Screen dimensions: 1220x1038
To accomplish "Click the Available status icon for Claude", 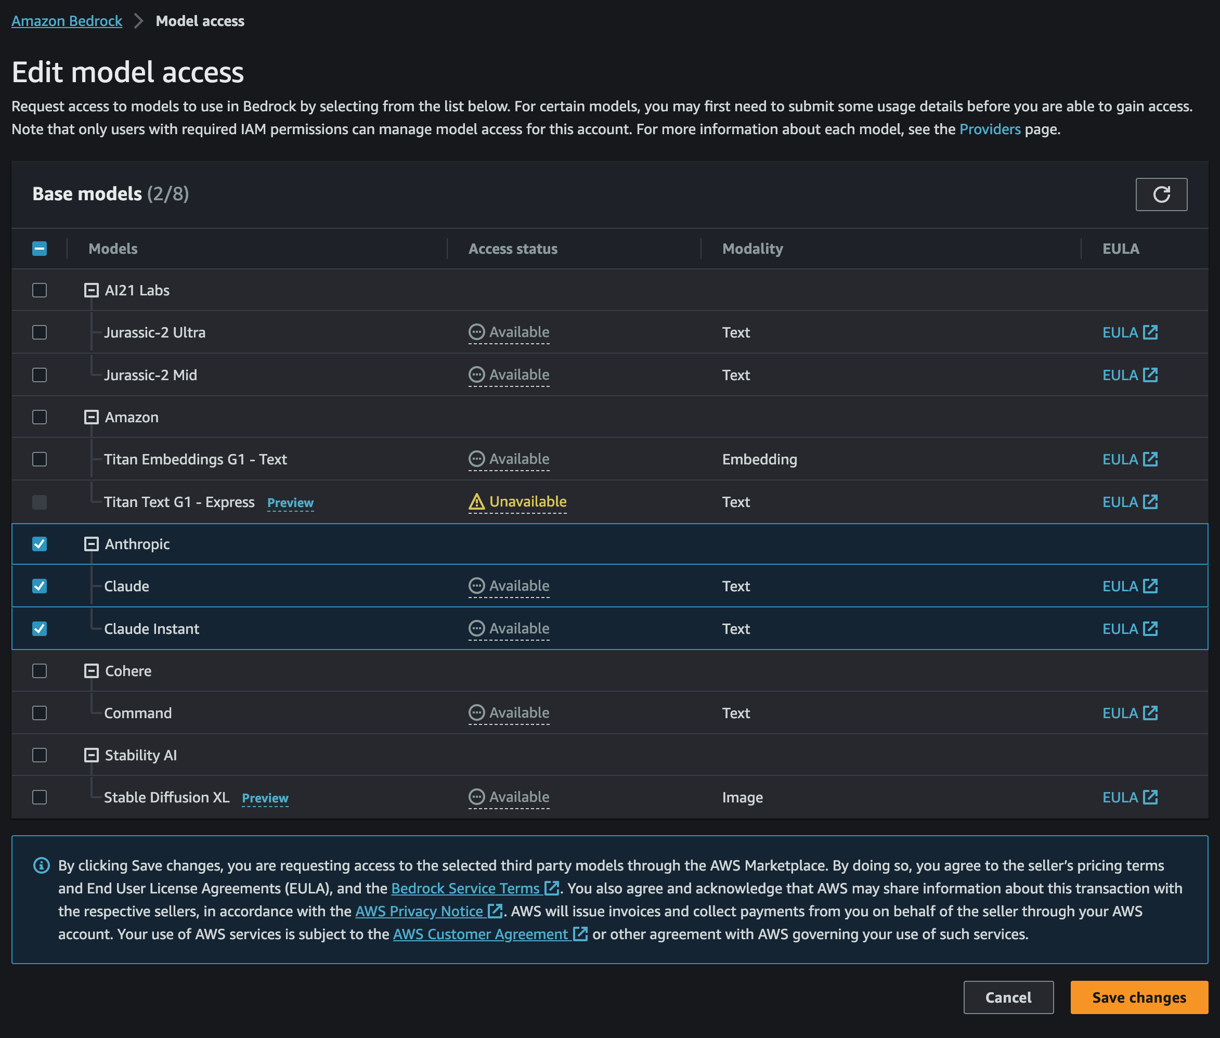I will [476, 586].
